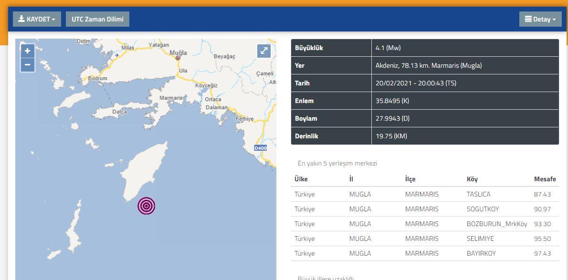Click the Köy column header
The image size is (568, 280).
point(472,179)
